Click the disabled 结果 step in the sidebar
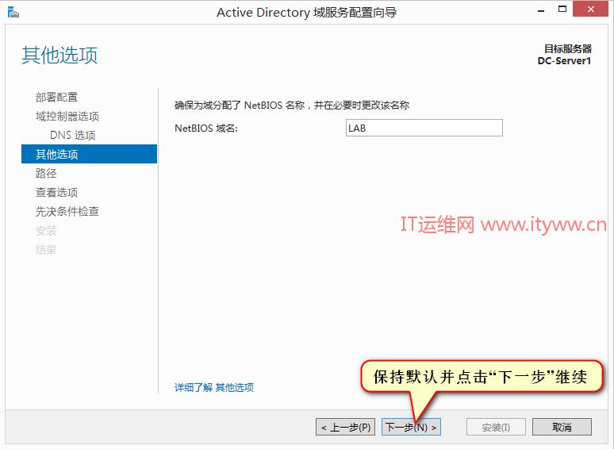Screen dimensions: 614x449 tap(46, 250)
